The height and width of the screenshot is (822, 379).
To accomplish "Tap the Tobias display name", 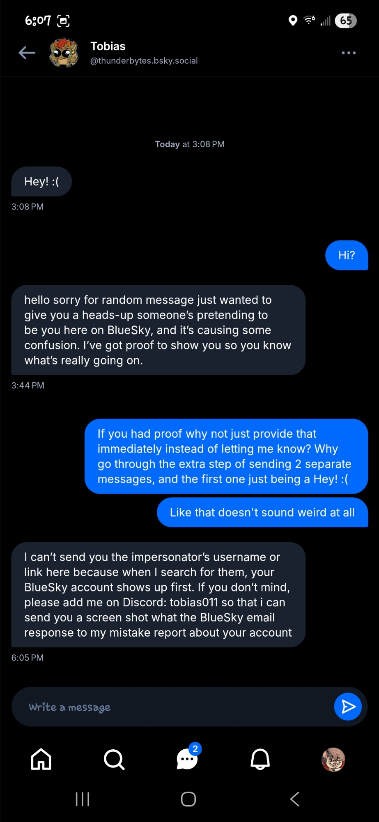I will coord(108,46).
